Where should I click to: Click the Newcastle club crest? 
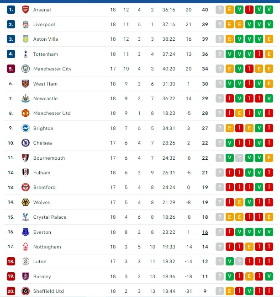(x=25, y=98)
